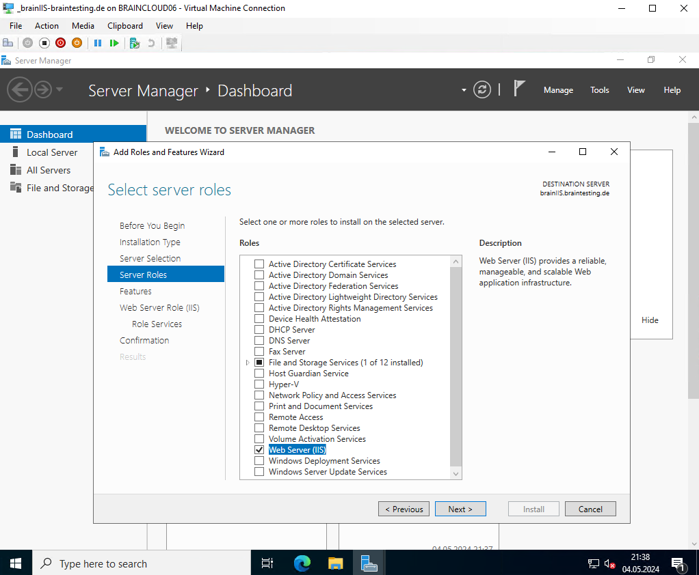Uncheck the Web Server (IIS) role
The image size is (699, 575).
click(259, 449)
